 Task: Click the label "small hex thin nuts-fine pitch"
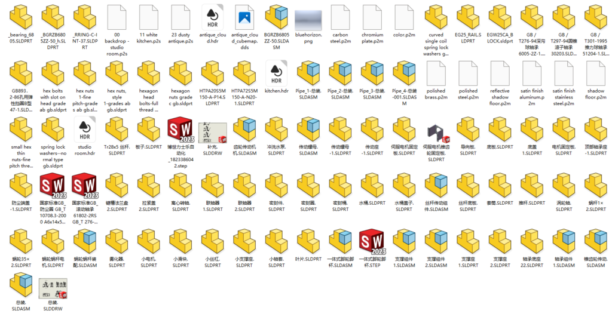pyautogui.click(x=21, y=156)
